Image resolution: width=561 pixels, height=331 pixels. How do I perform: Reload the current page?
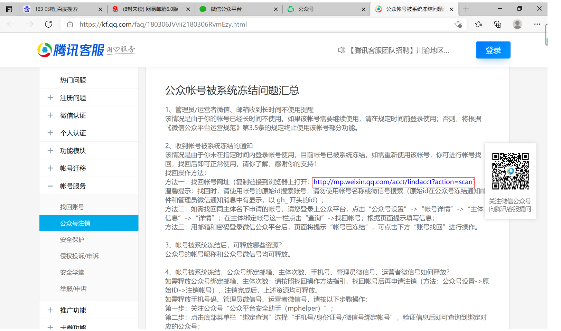pyautogui.click(x=49, y=24)
